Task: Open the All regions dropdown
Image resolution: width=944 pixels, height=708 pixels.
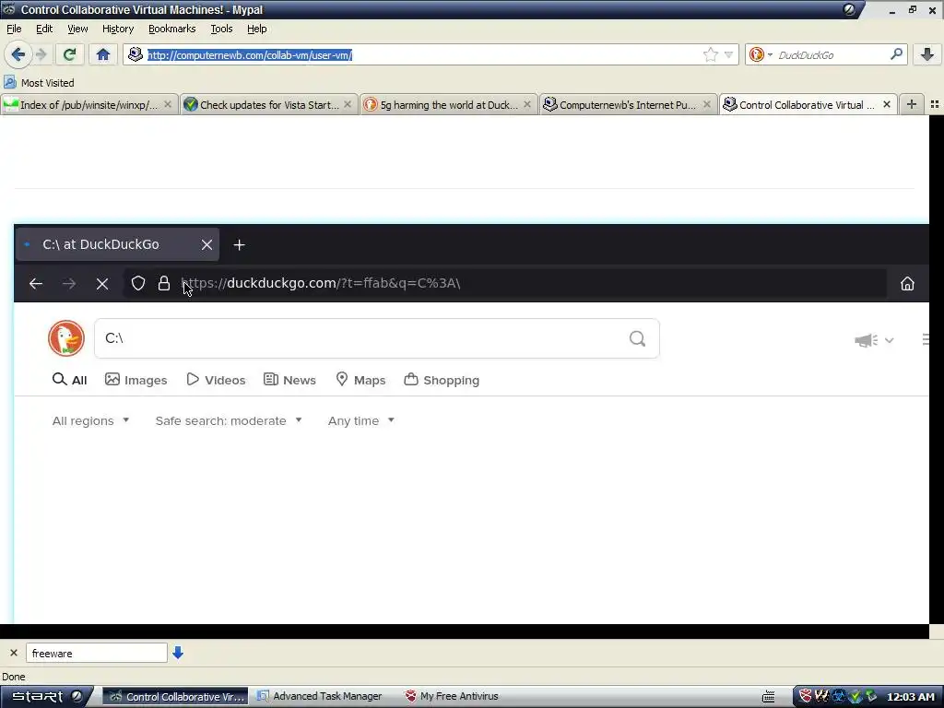Action: (91, 420)
